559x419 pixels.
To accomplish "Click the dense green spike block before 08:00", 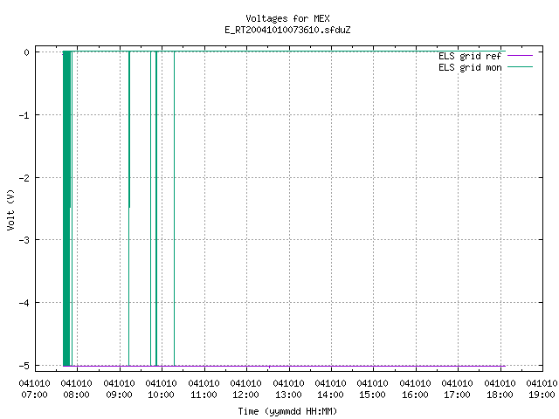I will [66, 209].
